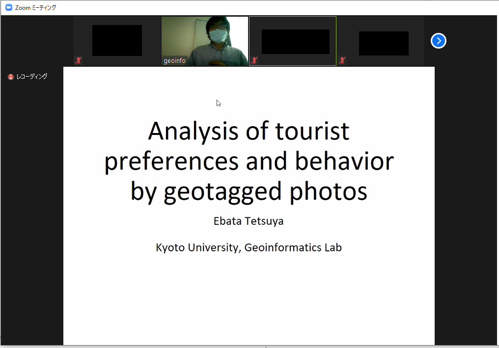Select the fourth blacked-out participant tile
The image size is (499, 348).
tap(381, 41)
